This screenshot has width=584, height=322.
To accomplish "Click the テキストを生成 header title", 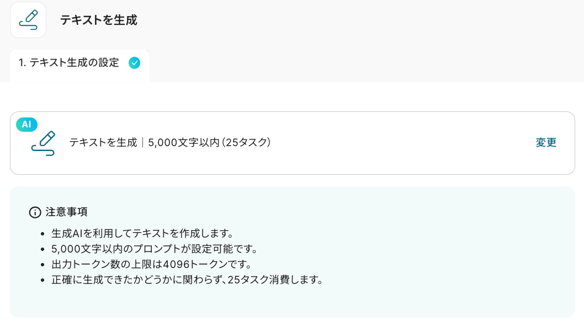I will pyautogui.click(x=98, y=20).
